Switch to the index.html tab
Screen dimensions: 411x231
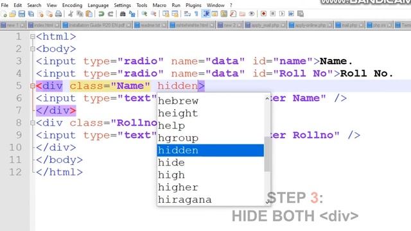44,25
